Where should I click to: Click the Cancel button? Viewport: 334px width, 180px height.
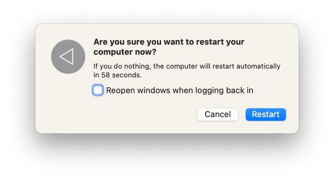point(218,115)
